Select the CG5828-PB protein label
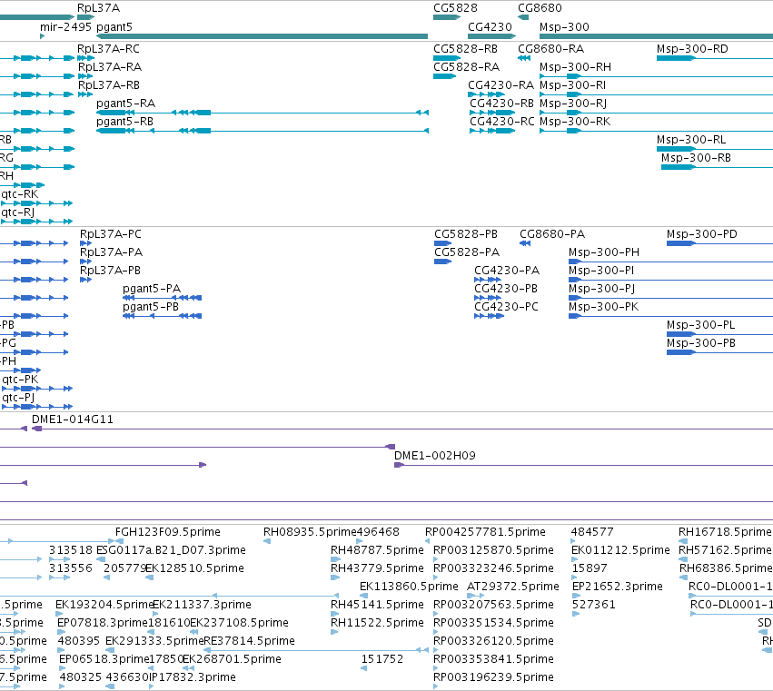Viewport: 773px width, 691px height. click(x=466, y=234)
